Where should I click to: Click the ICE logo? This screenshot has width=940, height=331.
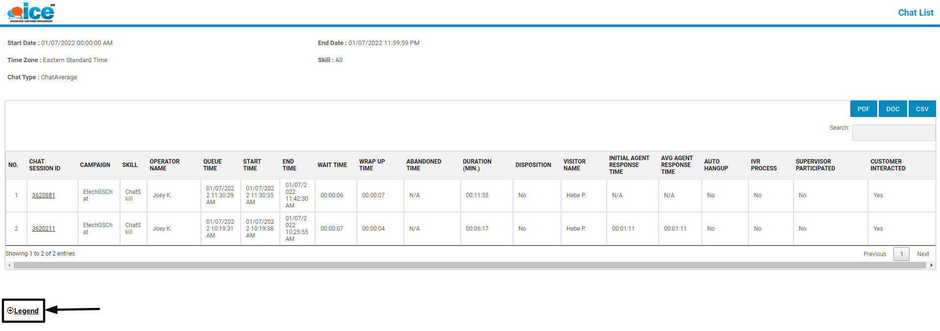pyautogui.click(x=31, y=12)
